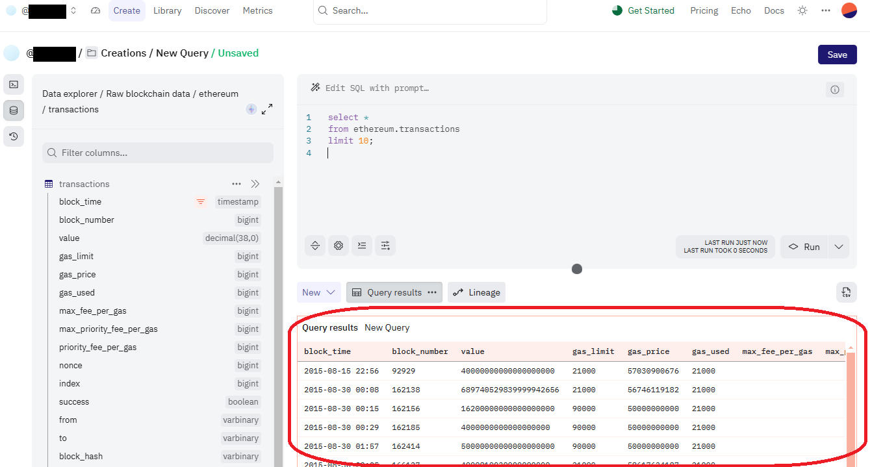Screen dimensions: 870x467
Task: Open the Echo link
Action: (741, 10)
